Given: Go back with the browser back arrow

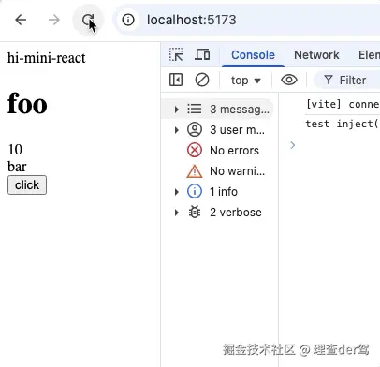Looking at the screenshot, I should [x=21, y=20].
